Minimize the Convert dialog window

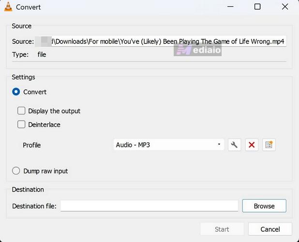pyautogui.click(x=230, y=7)
